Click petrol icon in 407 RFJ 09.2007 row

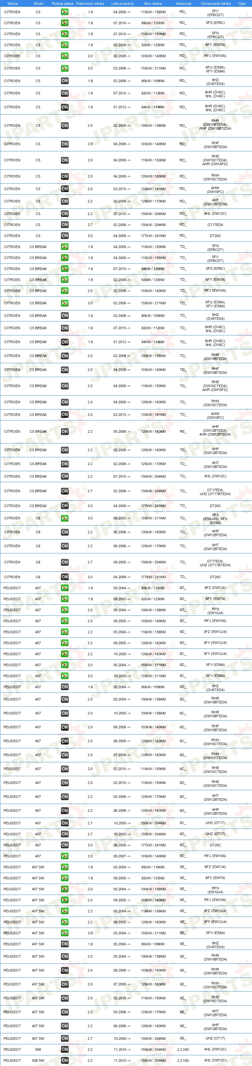click(x=65, y=856)
